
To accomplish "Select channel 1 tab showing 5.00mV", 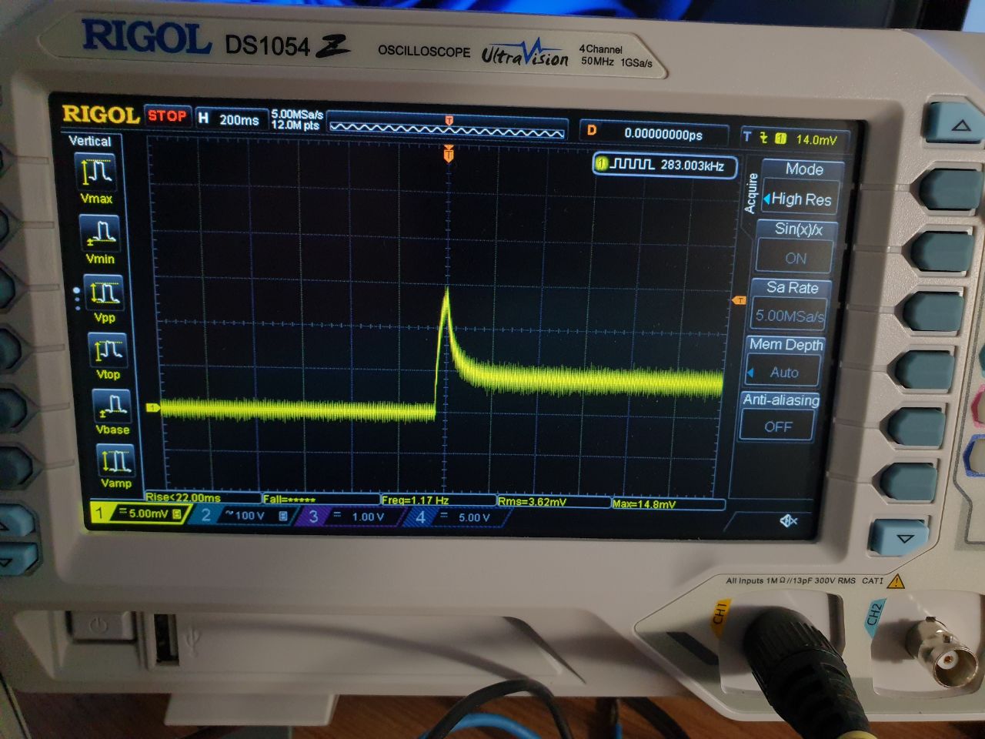I will pos(139,513).
